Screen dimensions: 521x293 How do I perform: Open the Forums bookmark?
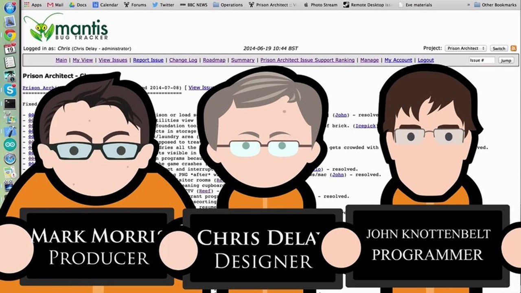[x=135, y=5]
